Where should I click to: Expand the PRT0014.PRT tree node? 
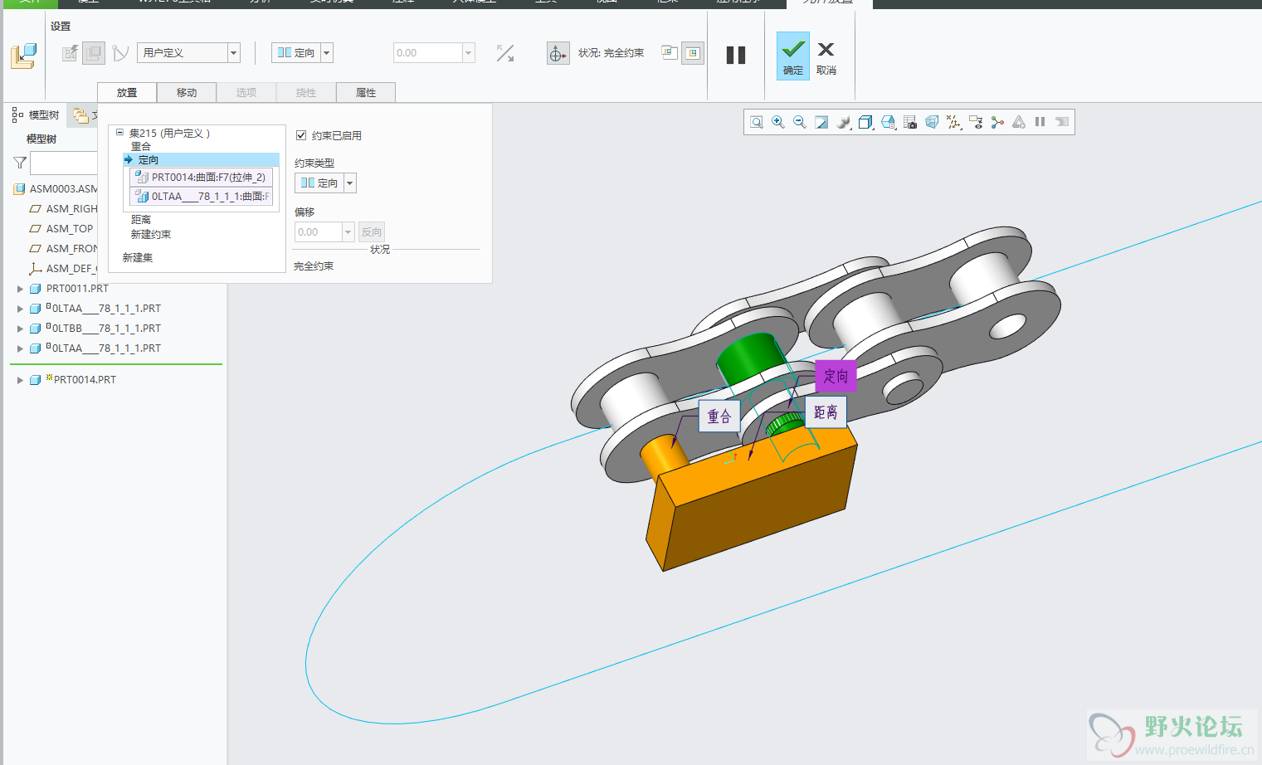[x=20, y=380]
